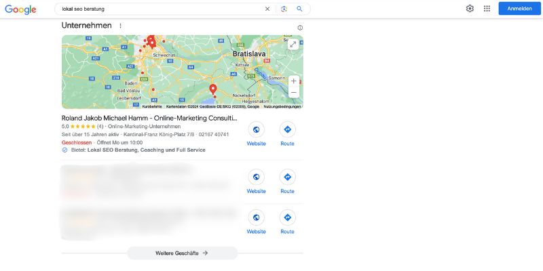Click the Anmelden sign-in button
Viewport: 543px width, 271px height.
[519, 9]
